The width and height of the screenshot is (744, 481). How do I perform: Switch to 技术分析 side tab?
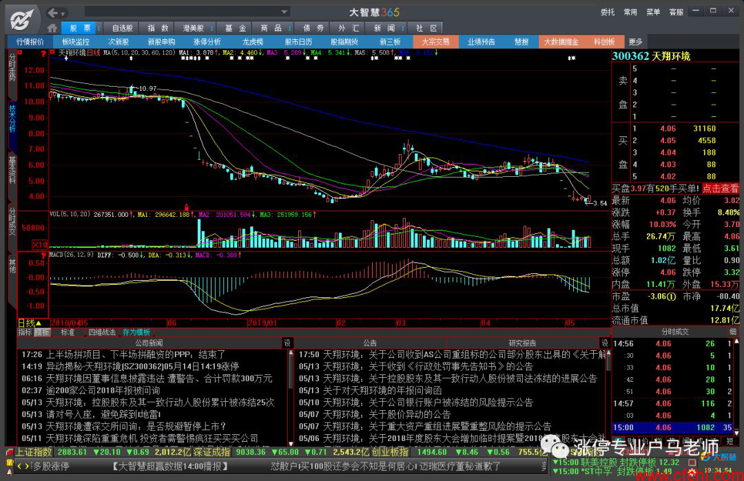(x=12, y=118)
